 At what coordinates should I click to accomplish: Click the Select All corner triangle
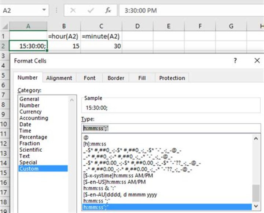pos(5,26)
